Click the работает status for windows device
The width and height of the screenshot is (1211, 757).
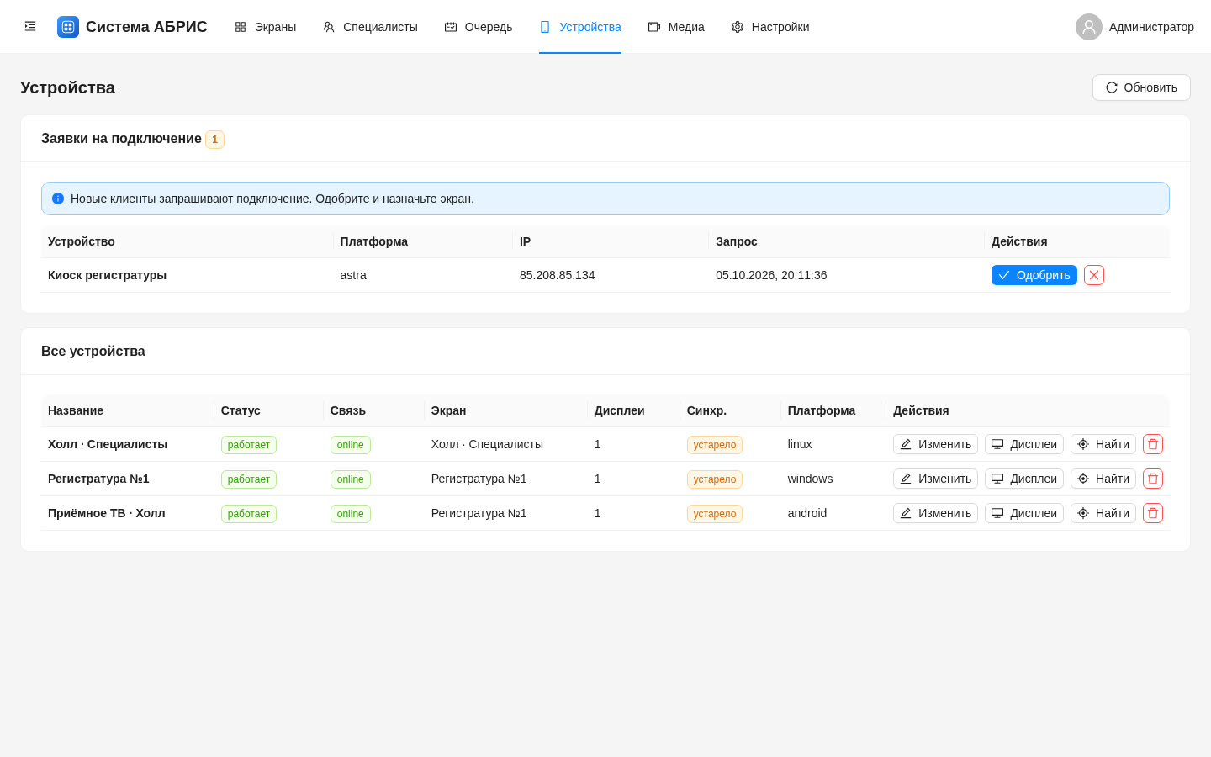(x=249, y=479)
